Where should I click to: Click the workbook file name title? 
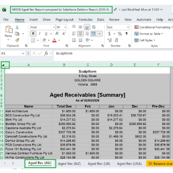click(x=62, y=10)
